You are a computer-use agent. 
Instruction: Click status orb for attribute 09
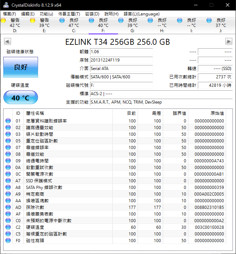pos(8,161)
